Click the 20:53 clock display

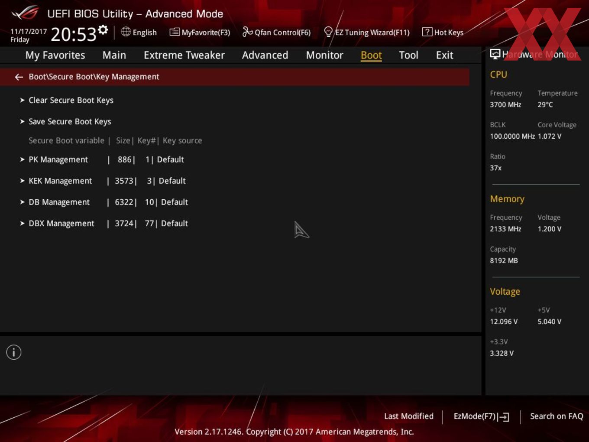73,34
